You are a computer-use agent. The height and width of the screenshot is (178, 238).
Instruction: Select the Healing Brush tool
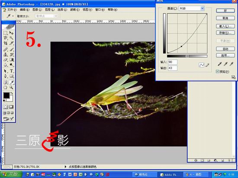click(6, 49)
